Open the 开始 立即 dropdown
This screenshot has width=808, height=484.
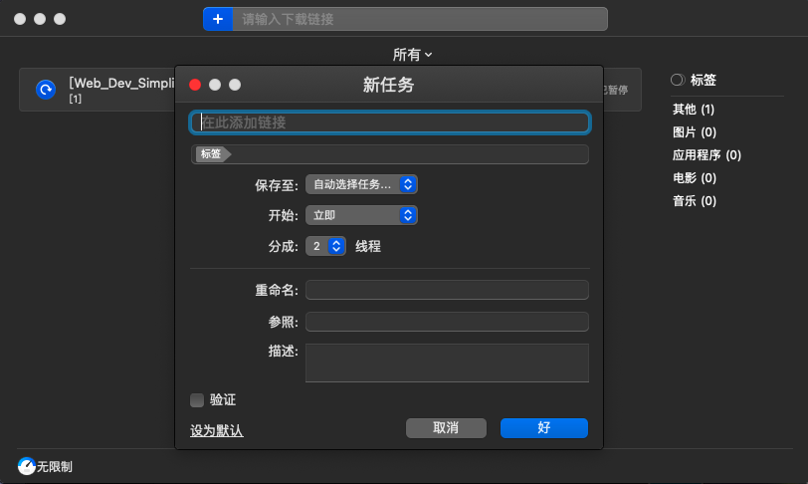(x=361, y=215)
